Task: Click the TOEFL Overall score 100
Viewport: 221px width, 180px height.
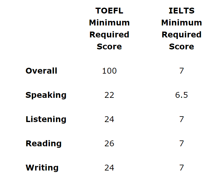Action: coord(109,71)
